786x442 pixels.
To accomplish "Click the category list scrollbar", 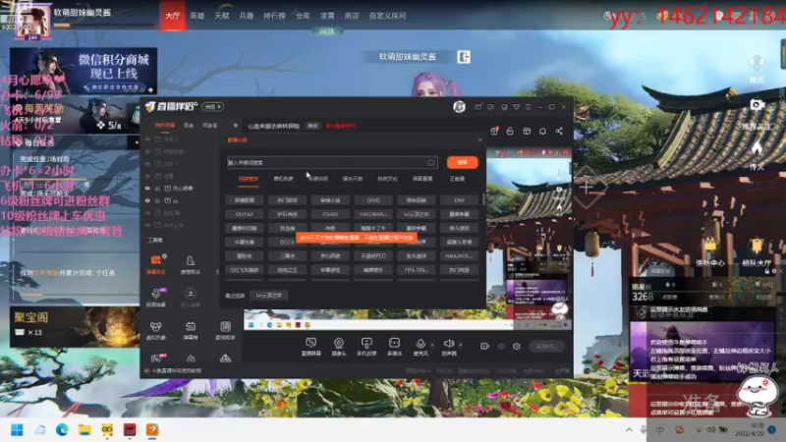I will coord(483,199).
